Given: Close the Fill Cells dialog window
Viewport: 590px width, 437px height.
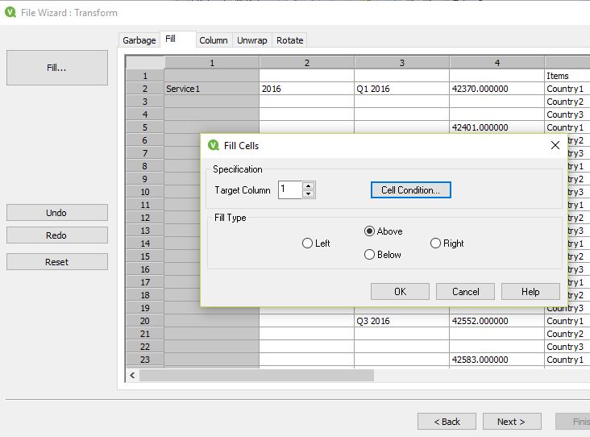Looking at the screenshot, I should [555, 145].
